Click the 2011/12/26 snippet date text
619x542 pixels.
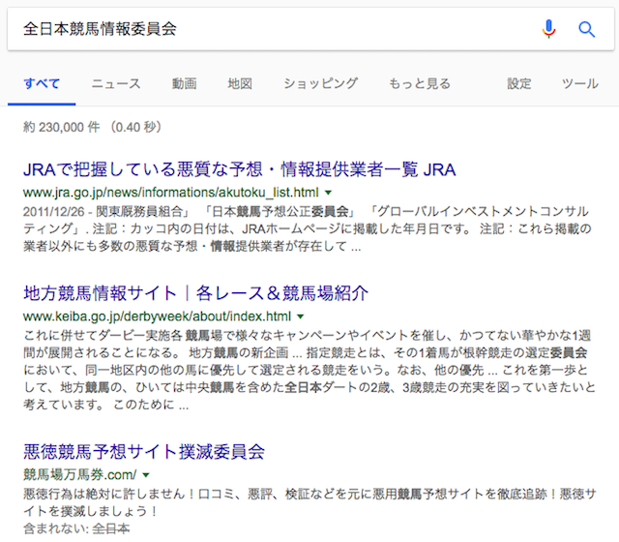point(54,212)
